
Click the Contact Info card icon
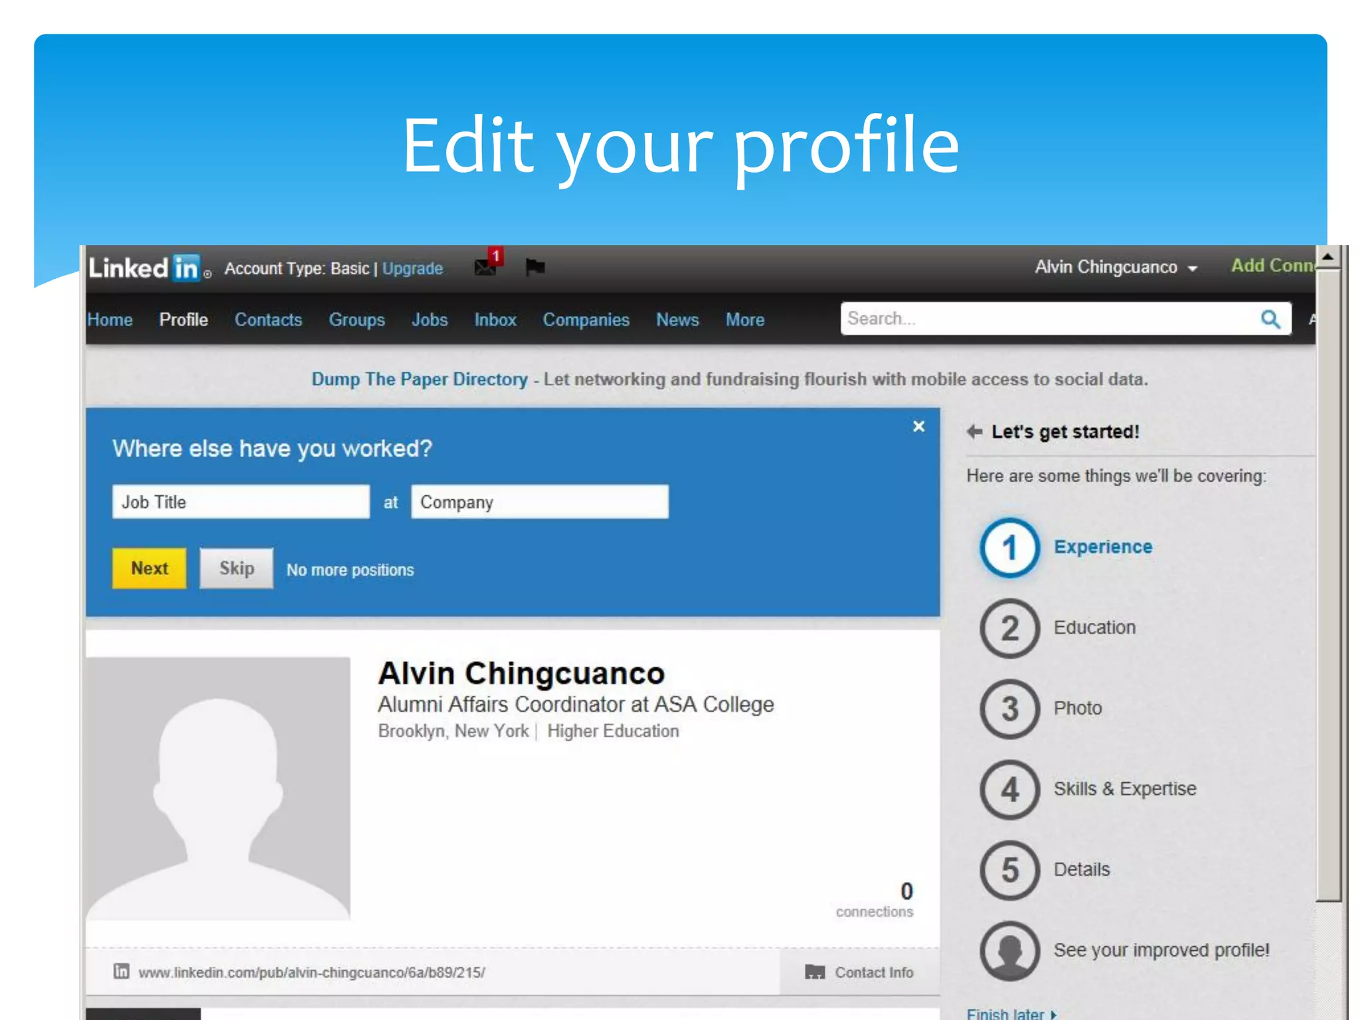[x=815, y=972]
